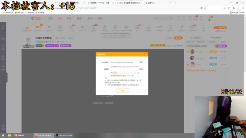Click the gamepad icon in streamer toolbar
This screenshot has height=138, width=246.
click(x=159, y=27)
